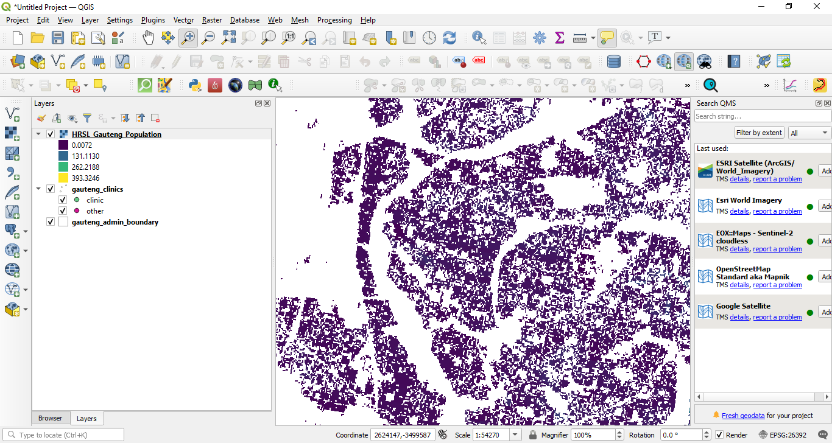Screen dimensions: 832x443
Task: Open temporal controller clock icon
Action: point(429,38)
